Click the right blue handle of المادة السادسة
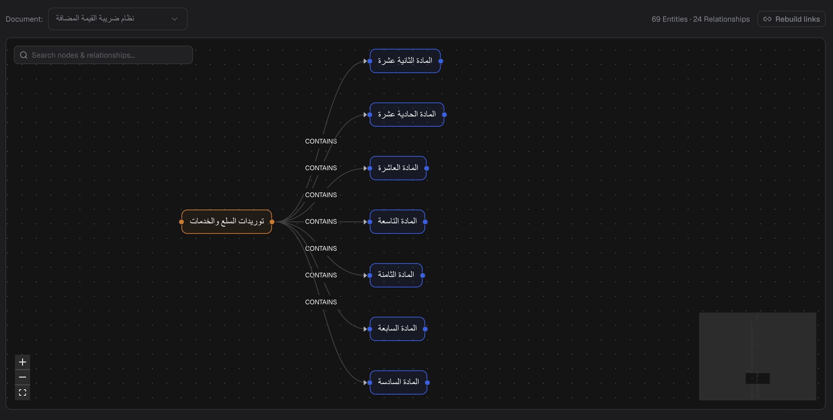833x420 pixels. pos(427,383)
